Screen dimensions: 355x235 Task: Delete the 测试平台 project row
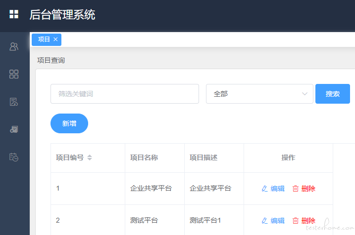[x=304, y=221]
